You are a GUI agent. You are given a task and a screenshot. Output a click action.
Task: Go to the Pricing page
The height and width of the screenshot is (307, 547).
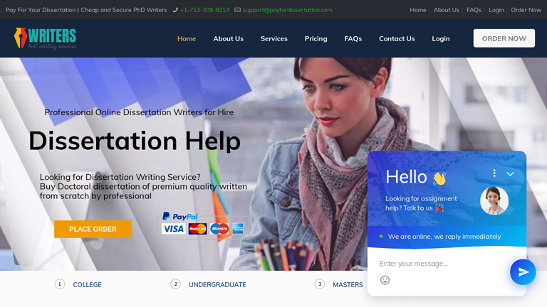[x=316, y=38]
